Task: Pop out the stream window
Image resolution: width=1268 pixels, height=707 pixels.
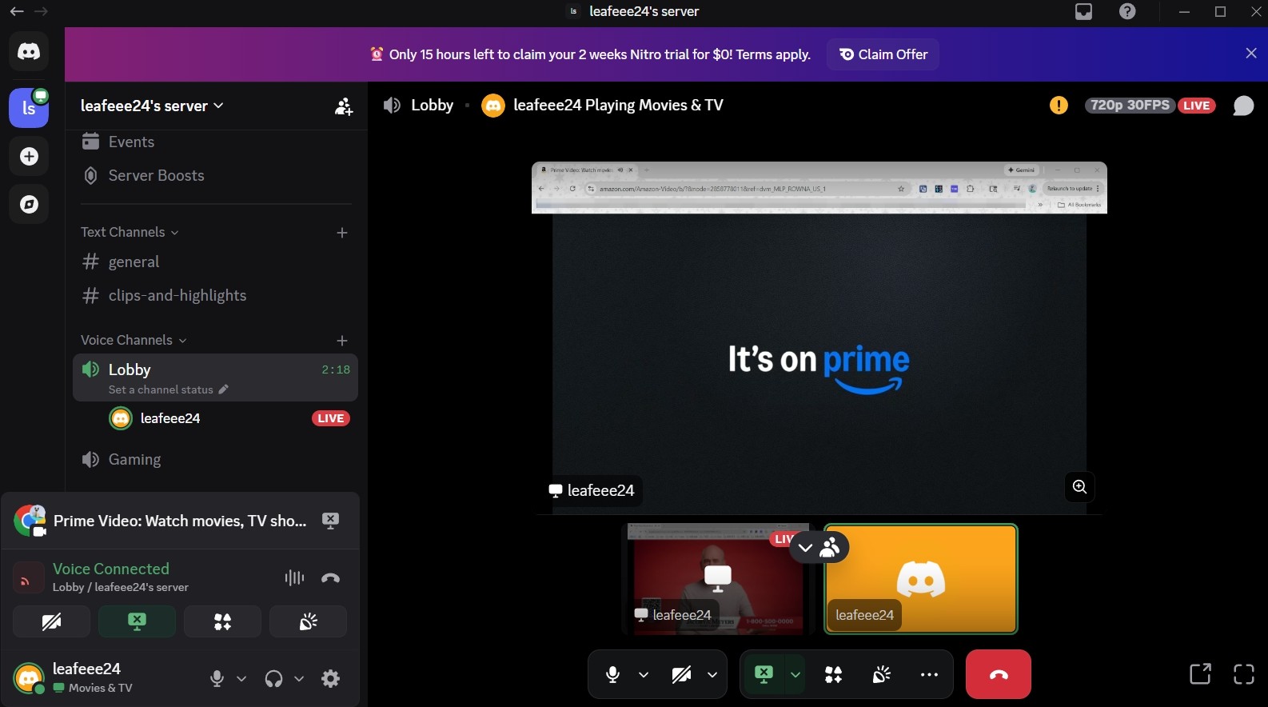Action: click(1199, 674)
